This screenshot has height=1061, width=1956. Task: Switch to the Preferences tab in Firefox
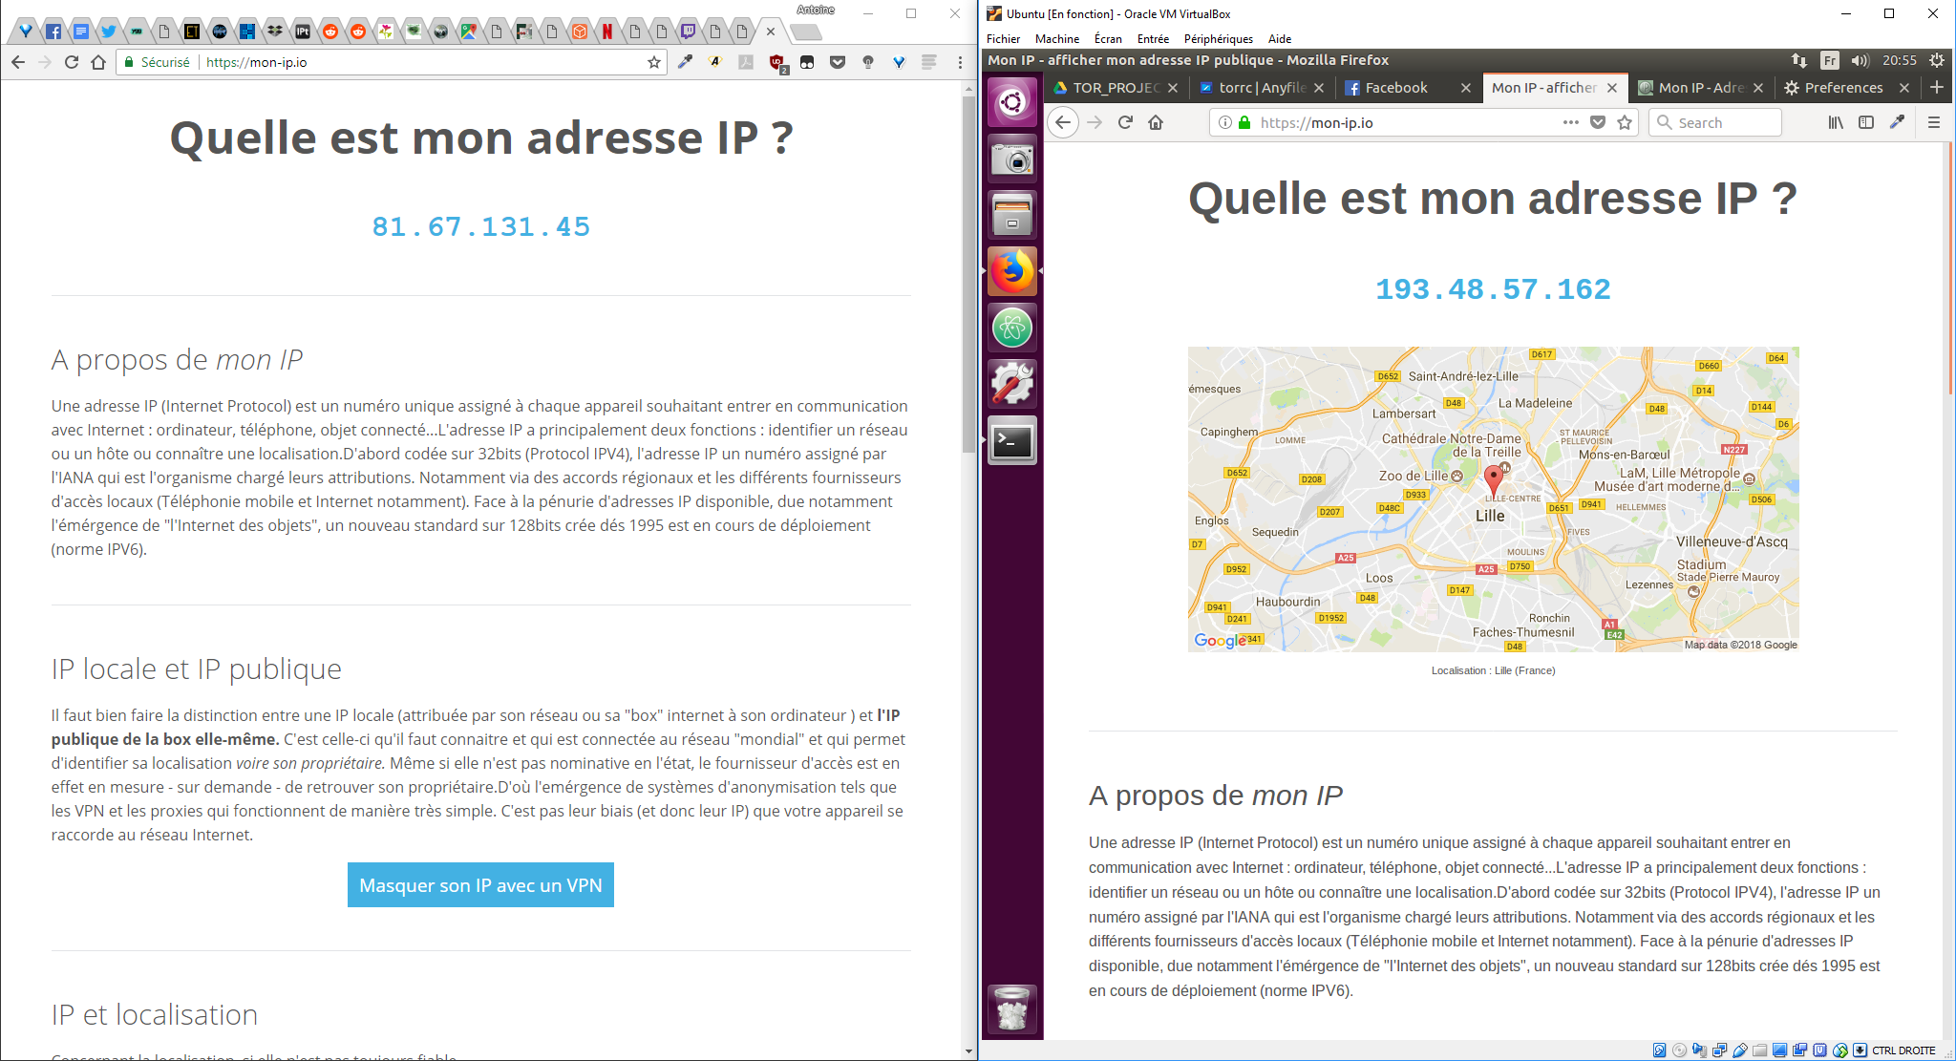(1843, 87)
